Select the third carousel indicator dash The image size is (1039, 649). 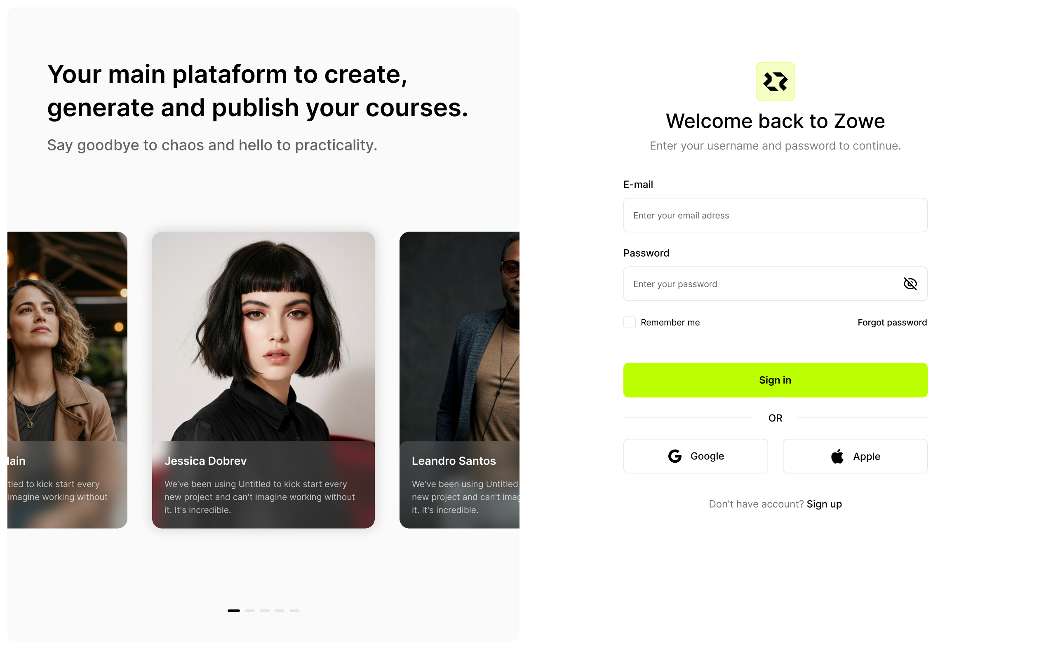265,610
